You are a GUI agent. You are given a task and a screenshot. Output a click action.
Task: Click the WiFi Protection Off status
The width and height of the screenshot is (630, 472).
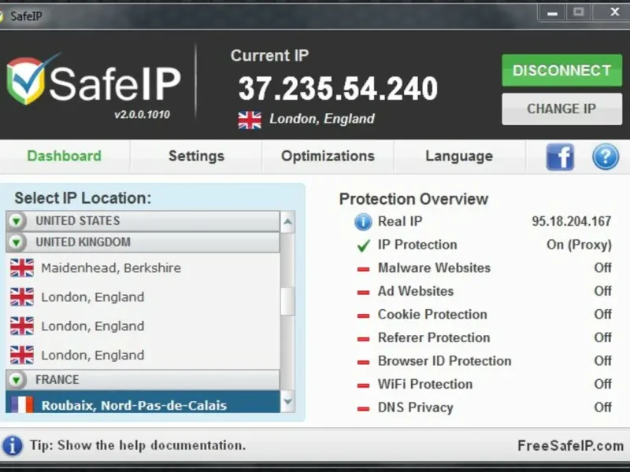coord(602,384)
